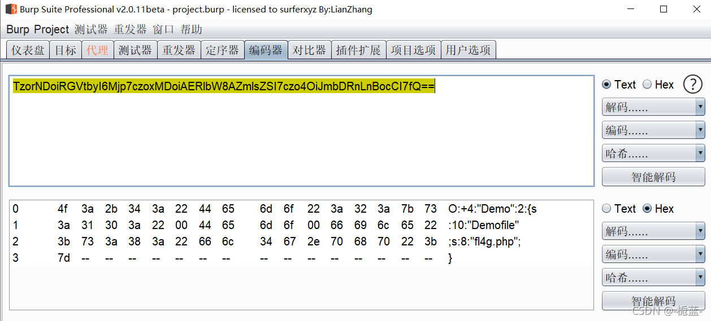The height and width of the screenshot is (321, 711).
Task: Select the 编码器 tab
Action: [x=266, y=50]
